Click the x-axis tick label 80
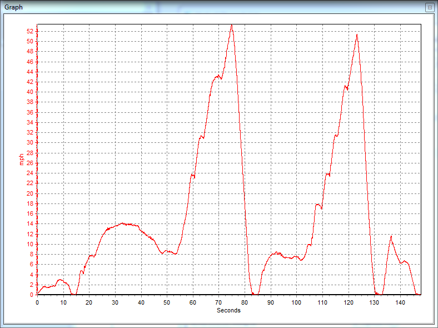Viewport: 438px width, 328px height. (x=245, y=302)
